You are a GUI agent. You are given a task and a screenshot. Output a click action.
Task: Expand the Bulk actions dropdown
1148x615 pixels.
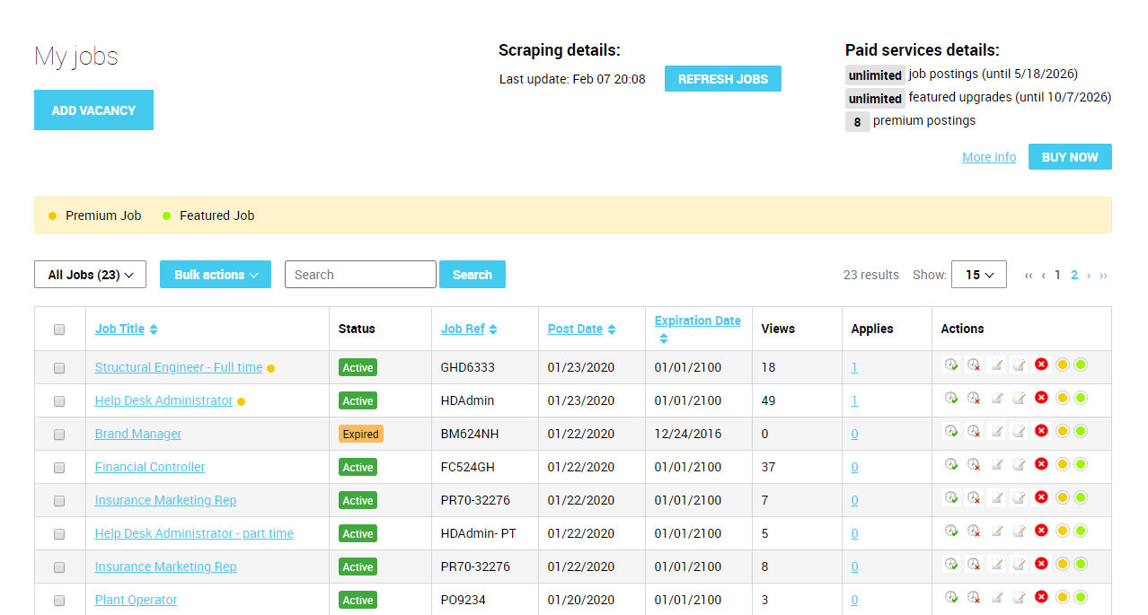pyautogui.click(x=216, y=275)
